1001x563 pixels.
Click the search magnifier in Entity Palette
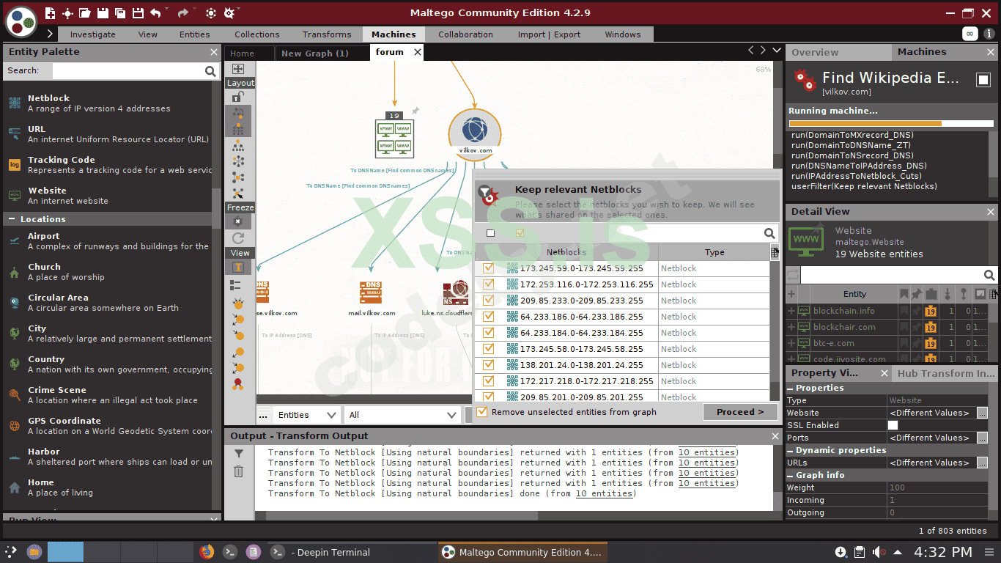tap(210, 71)
